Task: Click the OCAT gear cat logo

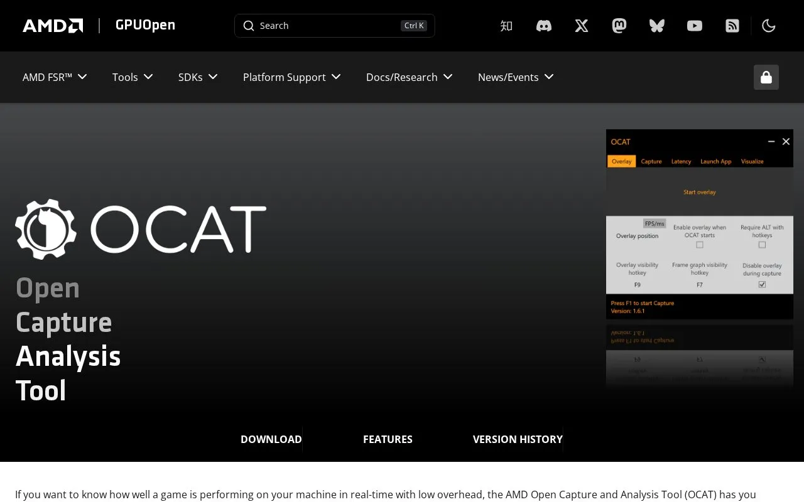Action: pyautogui.click(x=46, y=230)
